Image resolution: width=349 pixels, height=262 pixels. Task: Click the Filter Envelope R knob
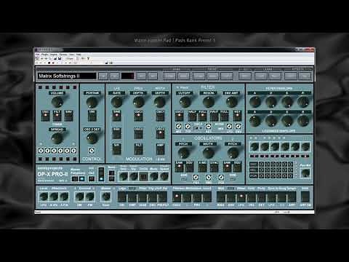tap(303, 102)
